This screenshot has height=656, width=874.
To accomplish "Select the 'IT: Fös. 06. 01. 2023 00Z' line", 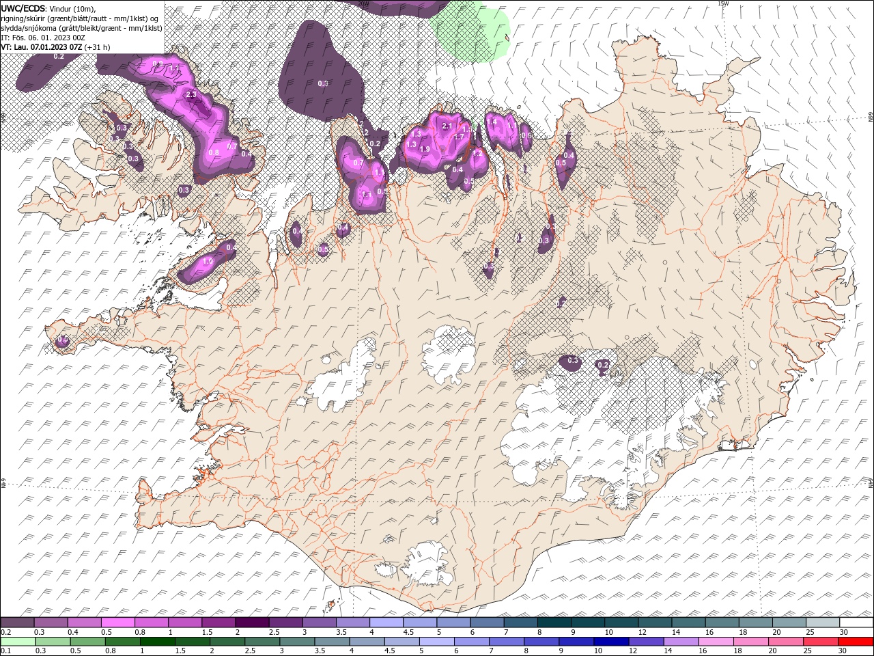I will coord(43,38).
